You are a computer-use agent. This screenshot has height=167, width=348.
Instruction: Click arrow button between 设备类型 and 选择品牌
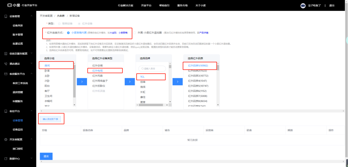(130, 82)
